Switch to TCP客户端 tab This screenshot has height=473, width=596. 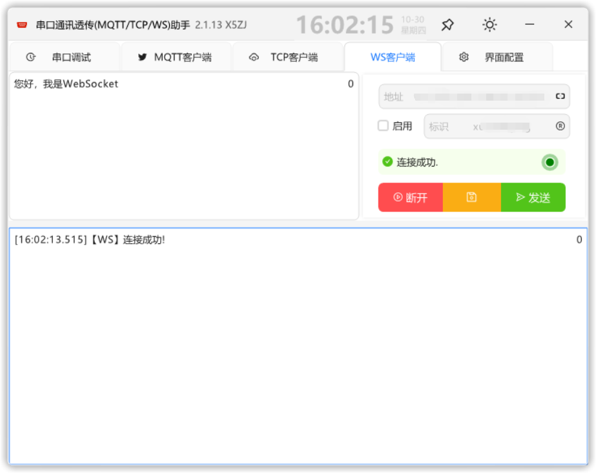tap(288, 57)
